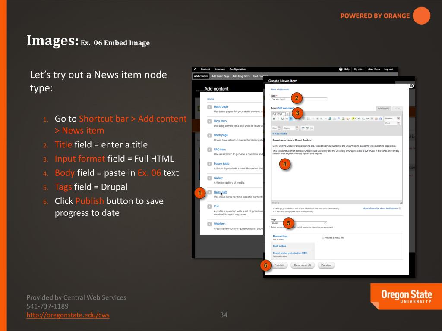The image size is (442, 331).
Task: Click the arrow icon beside Poll
Action: click(x=209, y=206)
